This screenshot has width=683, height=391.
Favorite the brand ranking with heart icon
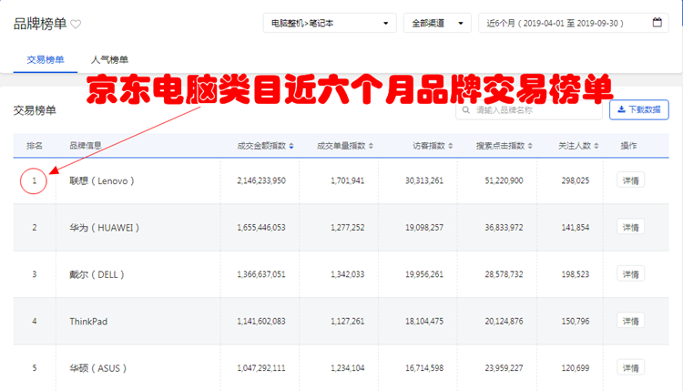click(76, 24)
